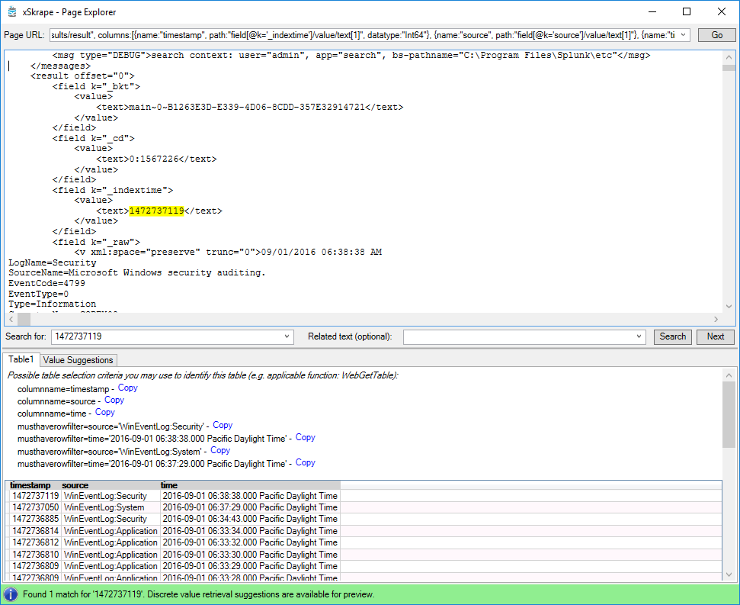Copy the columnname=timestamp criteria
This screenshot has width=740, height=605.
point(127,388)
